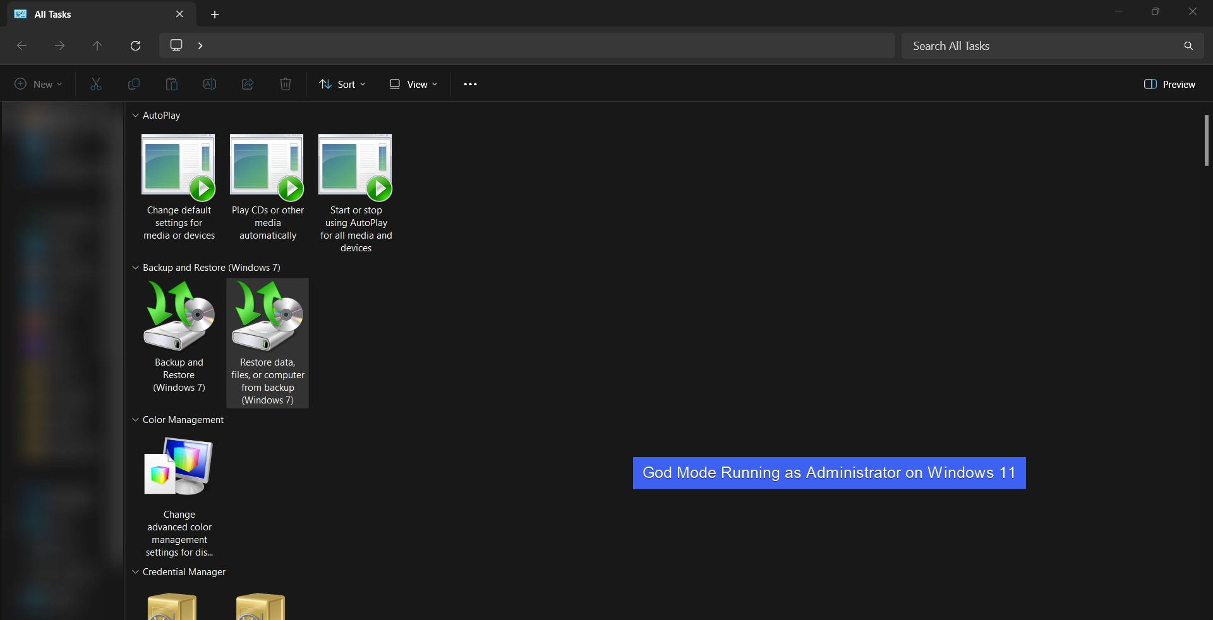Screen dimensions: 1213x620
Task: Click the vertical scrollbar thumb
Action: (1206, 141)
